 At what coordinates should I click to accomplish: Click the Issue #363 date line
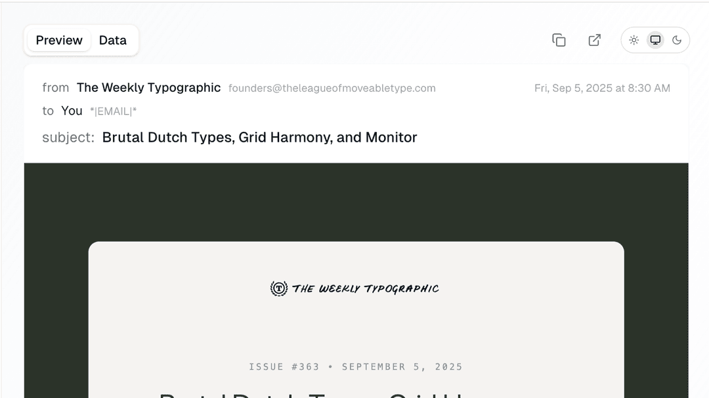tap(356, 367)
